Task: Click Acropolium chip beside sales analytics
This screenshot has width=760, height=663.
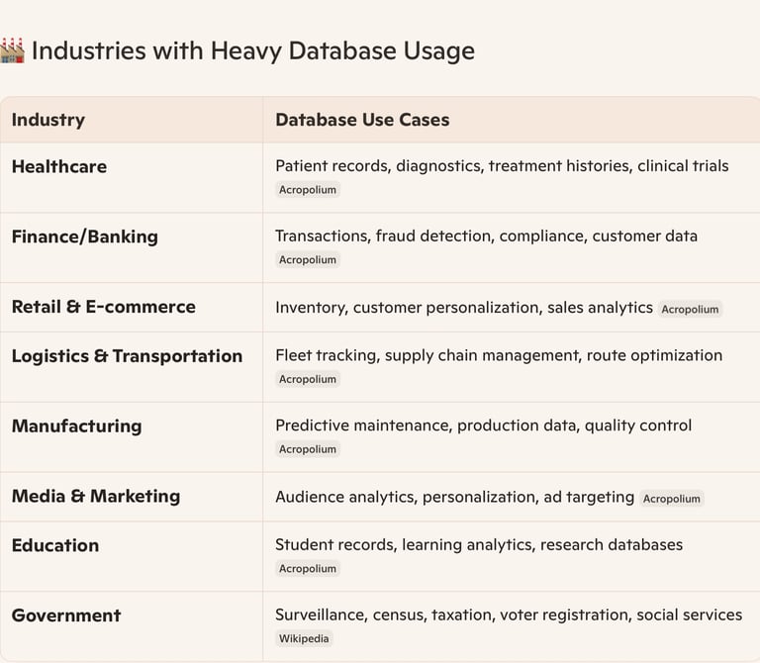Action: [x=690, y=309]
